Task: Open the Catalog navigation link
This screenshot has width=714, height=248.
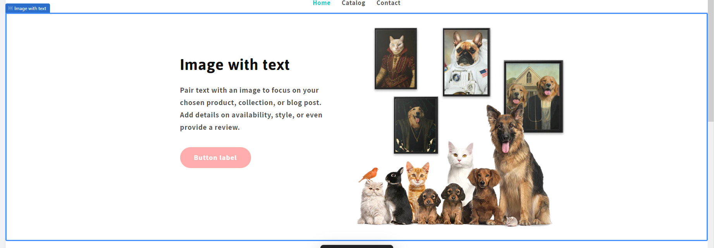Action: pos(353,3)
